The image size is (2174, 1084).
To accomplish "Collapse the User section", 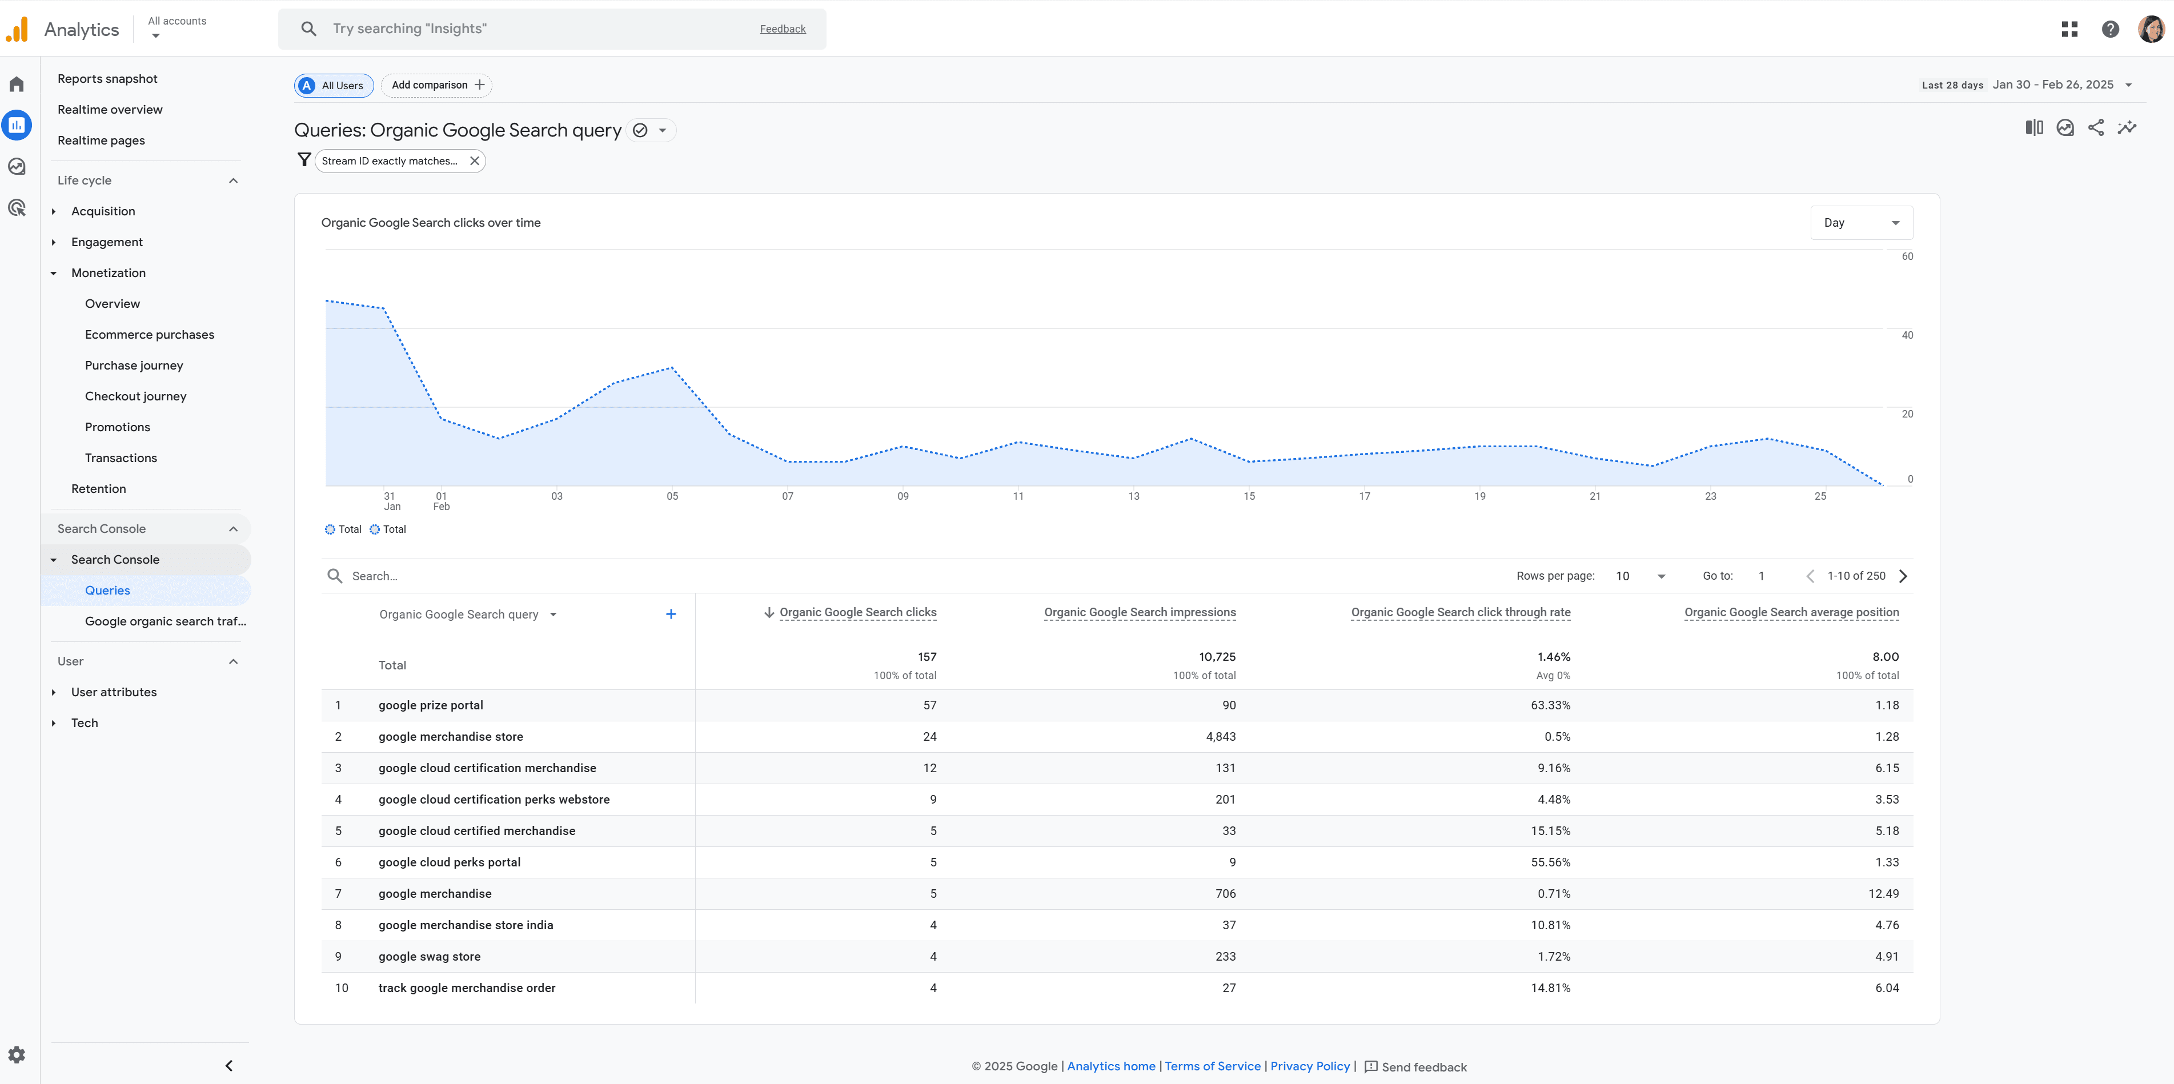I will click(234, 661).
